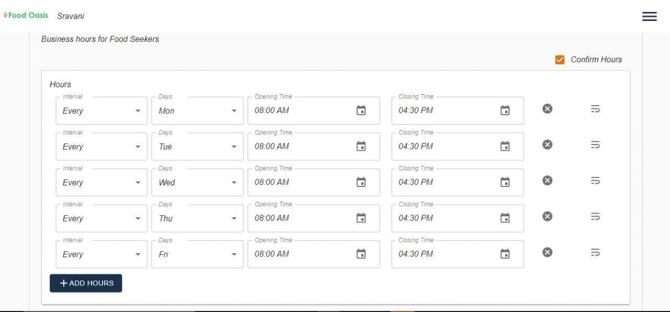Open calendar picker for Wed closing time
This screenshot has height=312, width=670.
(505, 182)
